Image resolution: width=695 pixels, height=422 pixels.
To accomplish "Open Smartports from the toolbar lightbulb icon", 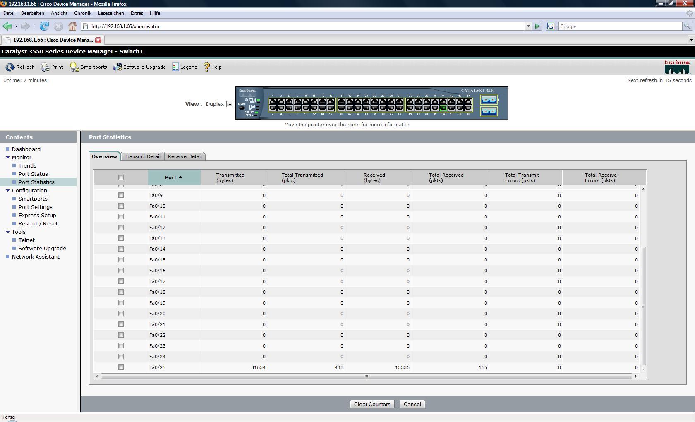I will click(74, 67).
